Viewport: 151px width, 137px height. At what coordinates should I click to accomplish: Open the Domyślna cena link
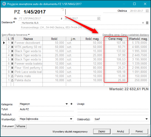pyautogui.click(x=126, y=35)
